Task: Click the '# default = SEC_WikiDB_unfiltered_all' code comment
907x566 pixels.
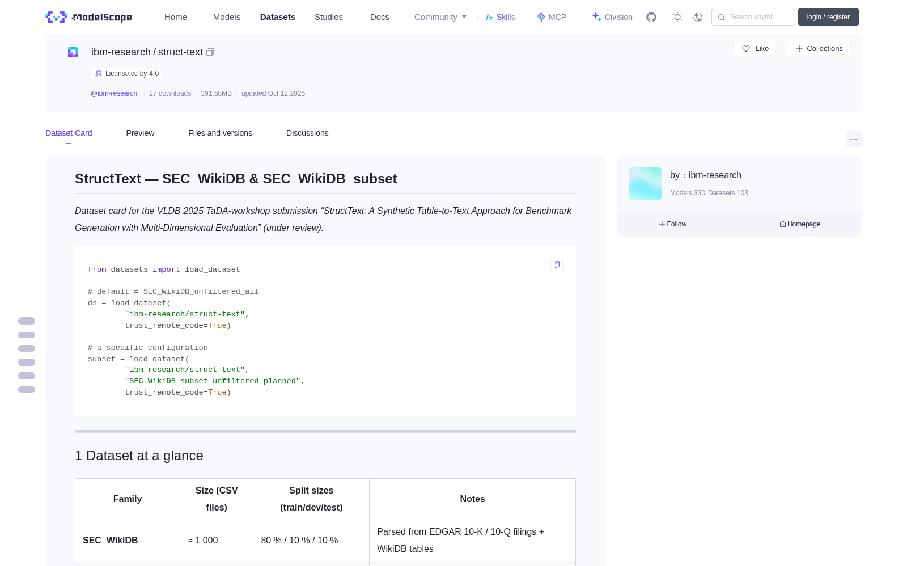Action: [173, 291]
